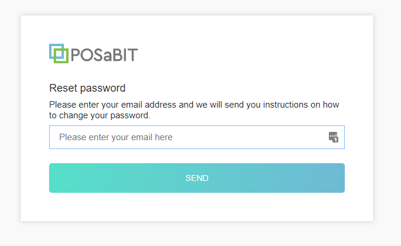Click the SEND label on gradient button

197,178
